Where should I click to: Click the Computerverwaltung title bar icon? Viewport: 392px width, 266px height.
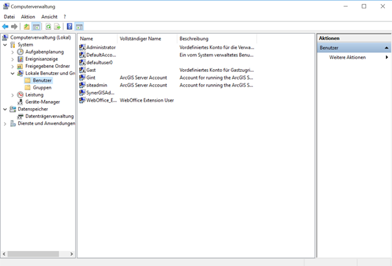(x=6, y=6)
